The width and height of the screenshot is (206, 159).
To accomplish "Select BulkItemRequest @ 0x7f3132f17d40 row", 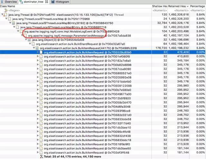I will (103, 123).
